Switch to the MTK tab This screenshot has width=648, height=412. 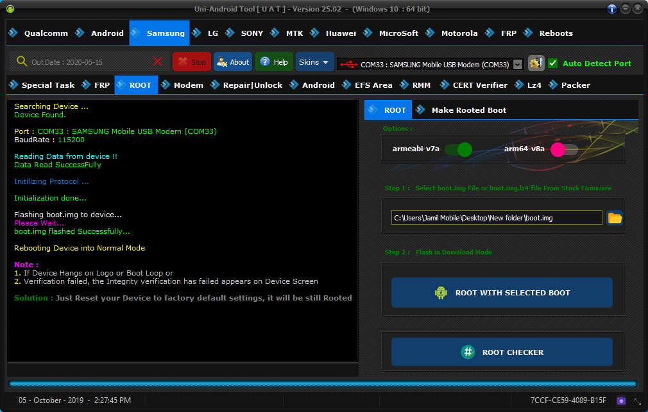tap(287, 33)
